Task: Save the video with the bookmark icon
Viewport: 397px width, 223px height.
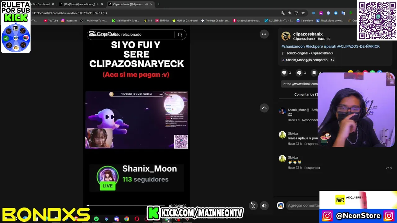Action: coord(314,73)
